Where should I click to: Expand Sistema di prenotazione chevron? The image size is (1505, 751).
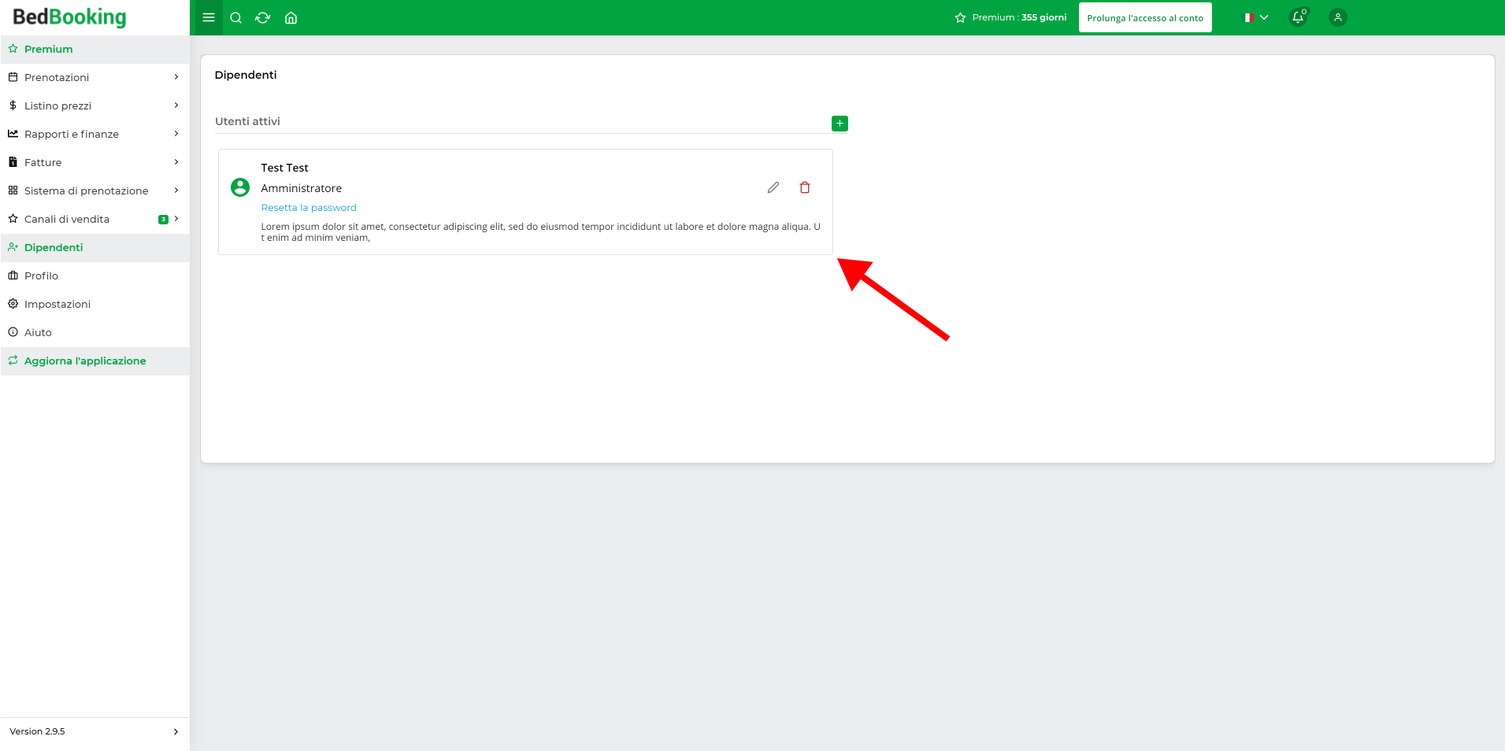click(x=176, y=191)
